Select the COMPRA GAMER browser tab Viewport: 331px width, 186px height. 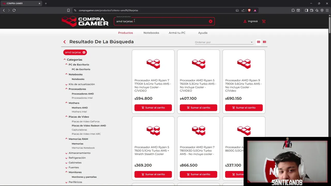21,3
